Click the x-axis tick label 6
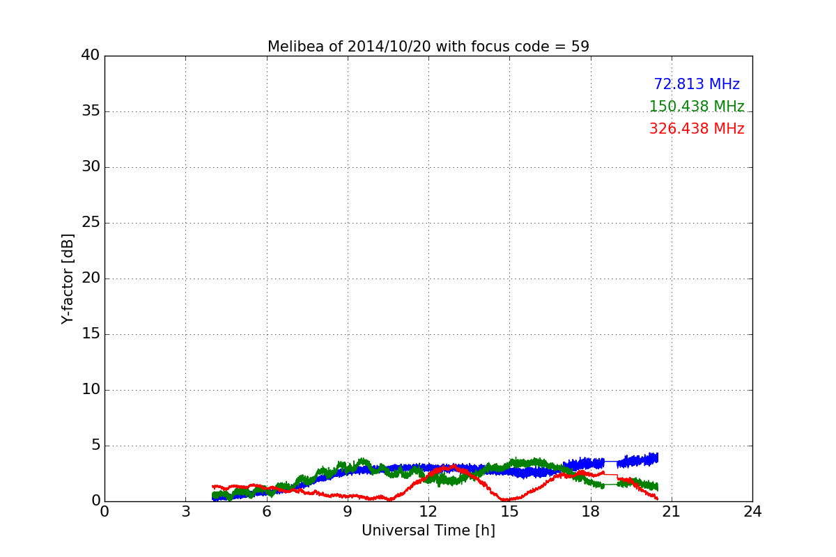 tap(266, 512)
